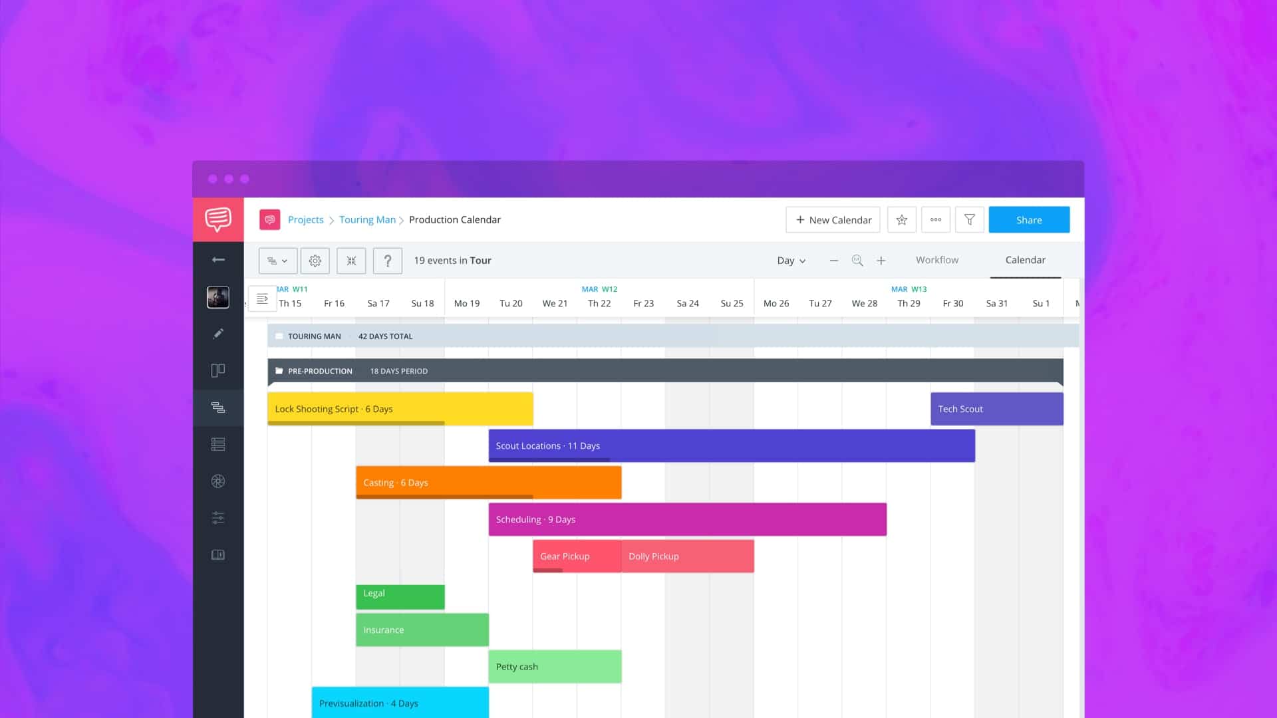Screen dimensions: 1277x718
Task: Click the zoom in plus icon
Action: tap(881, 261)
